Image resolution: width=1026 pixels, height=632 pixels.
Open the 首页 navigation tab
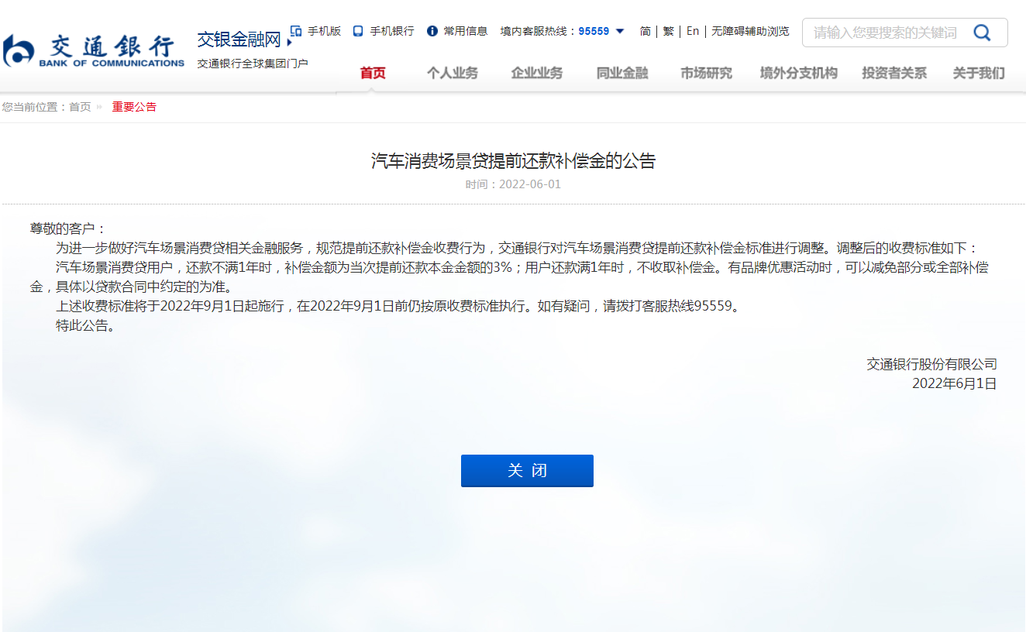[373, 73]
